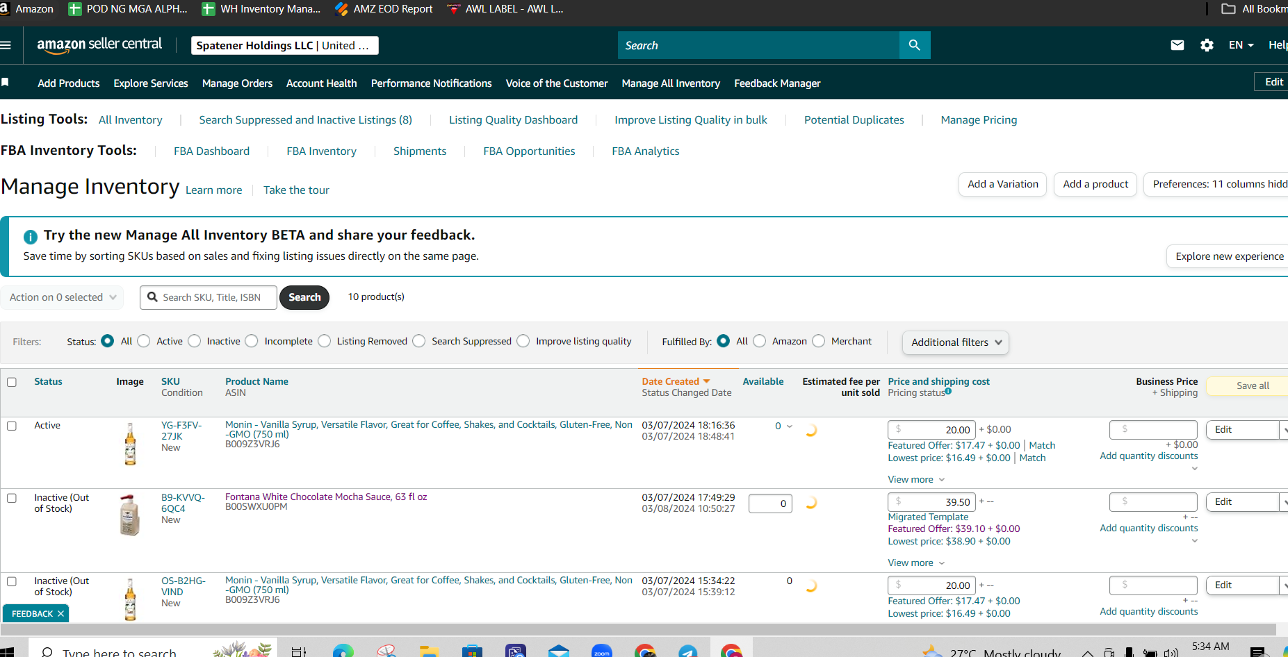Open the Action on 0 selected dropdown
Screen dimensions: 1288x657
tap(63, 297)
